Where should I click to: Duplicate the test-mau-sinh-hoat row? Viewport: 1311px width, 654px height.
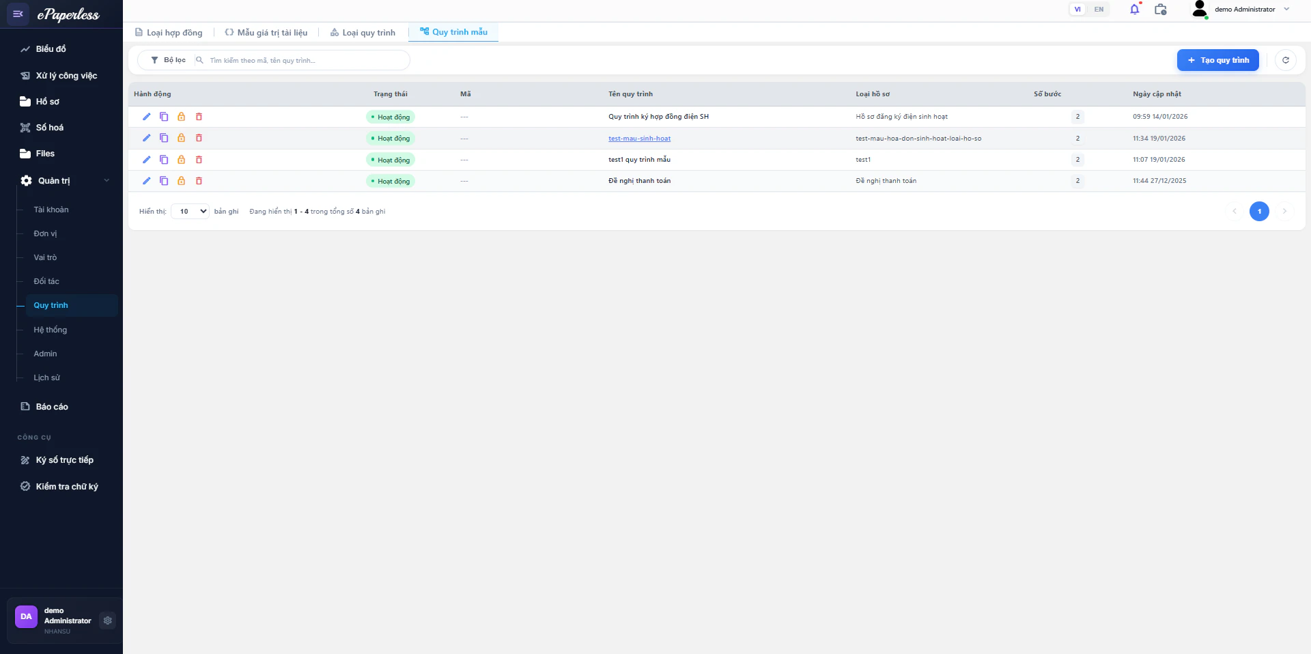[164, 138]
